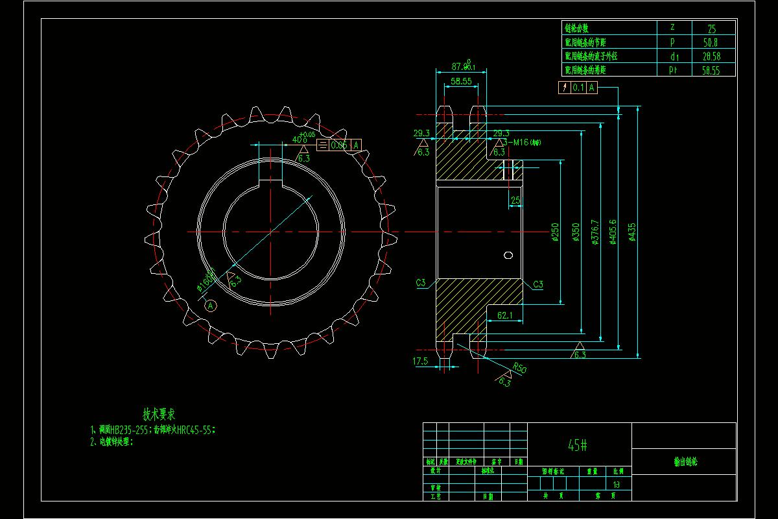Click the 设计 cell in title block
The height and width of the screenshot is (519, 778).
point(436,471)
